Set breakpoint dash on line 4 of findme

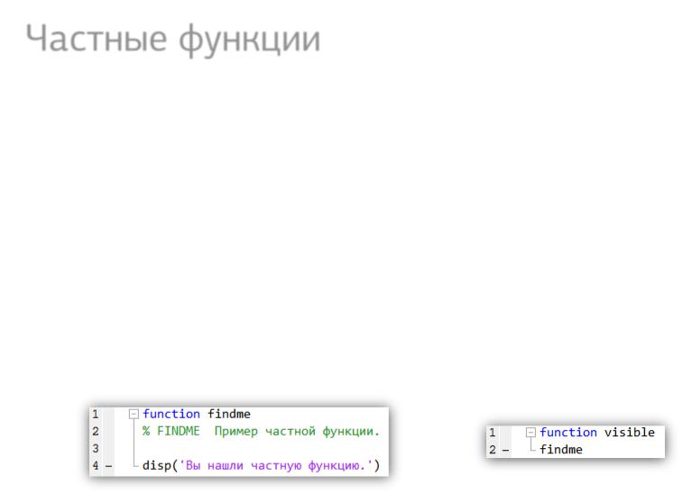click(x=109, y=466)
